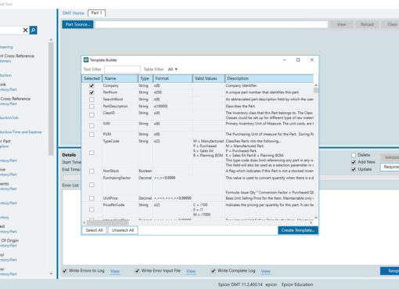The width and height of the screenshot is (399, 289).
Task: Check the PurchasingFactor field checkbox
Action: [92, 185]
